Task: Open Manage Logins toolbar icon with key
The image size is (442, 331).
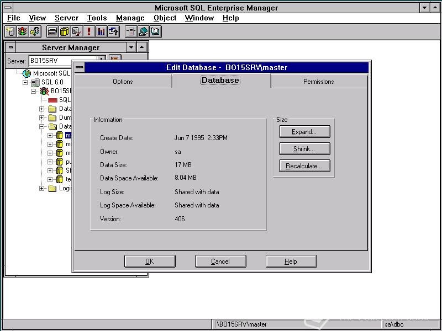Action: click(35, 31)
